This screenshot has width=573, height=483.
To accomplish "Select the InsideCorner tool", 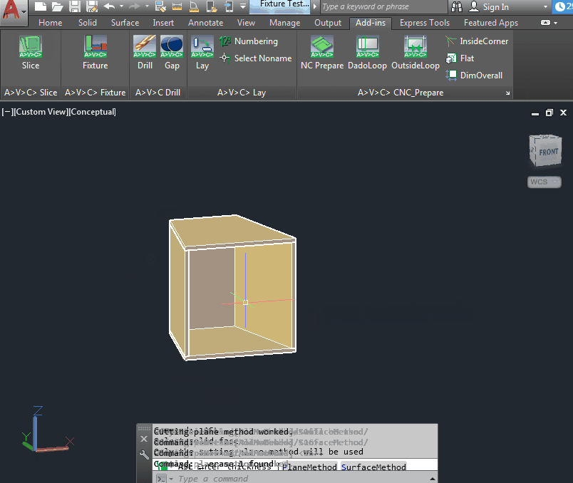I will tap(477, 41).
